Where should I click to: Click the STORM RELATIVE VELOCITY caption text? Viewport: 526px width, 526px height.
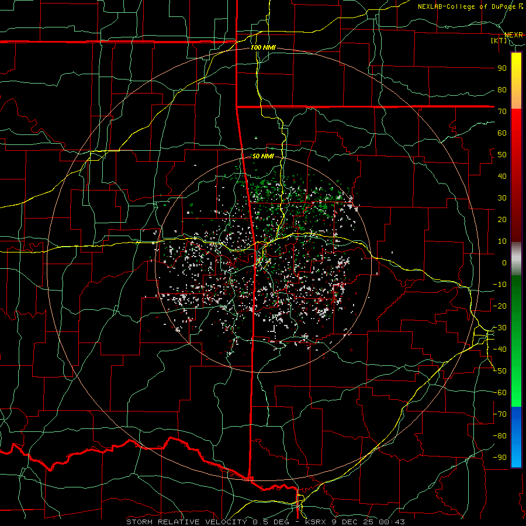[186, 522]
